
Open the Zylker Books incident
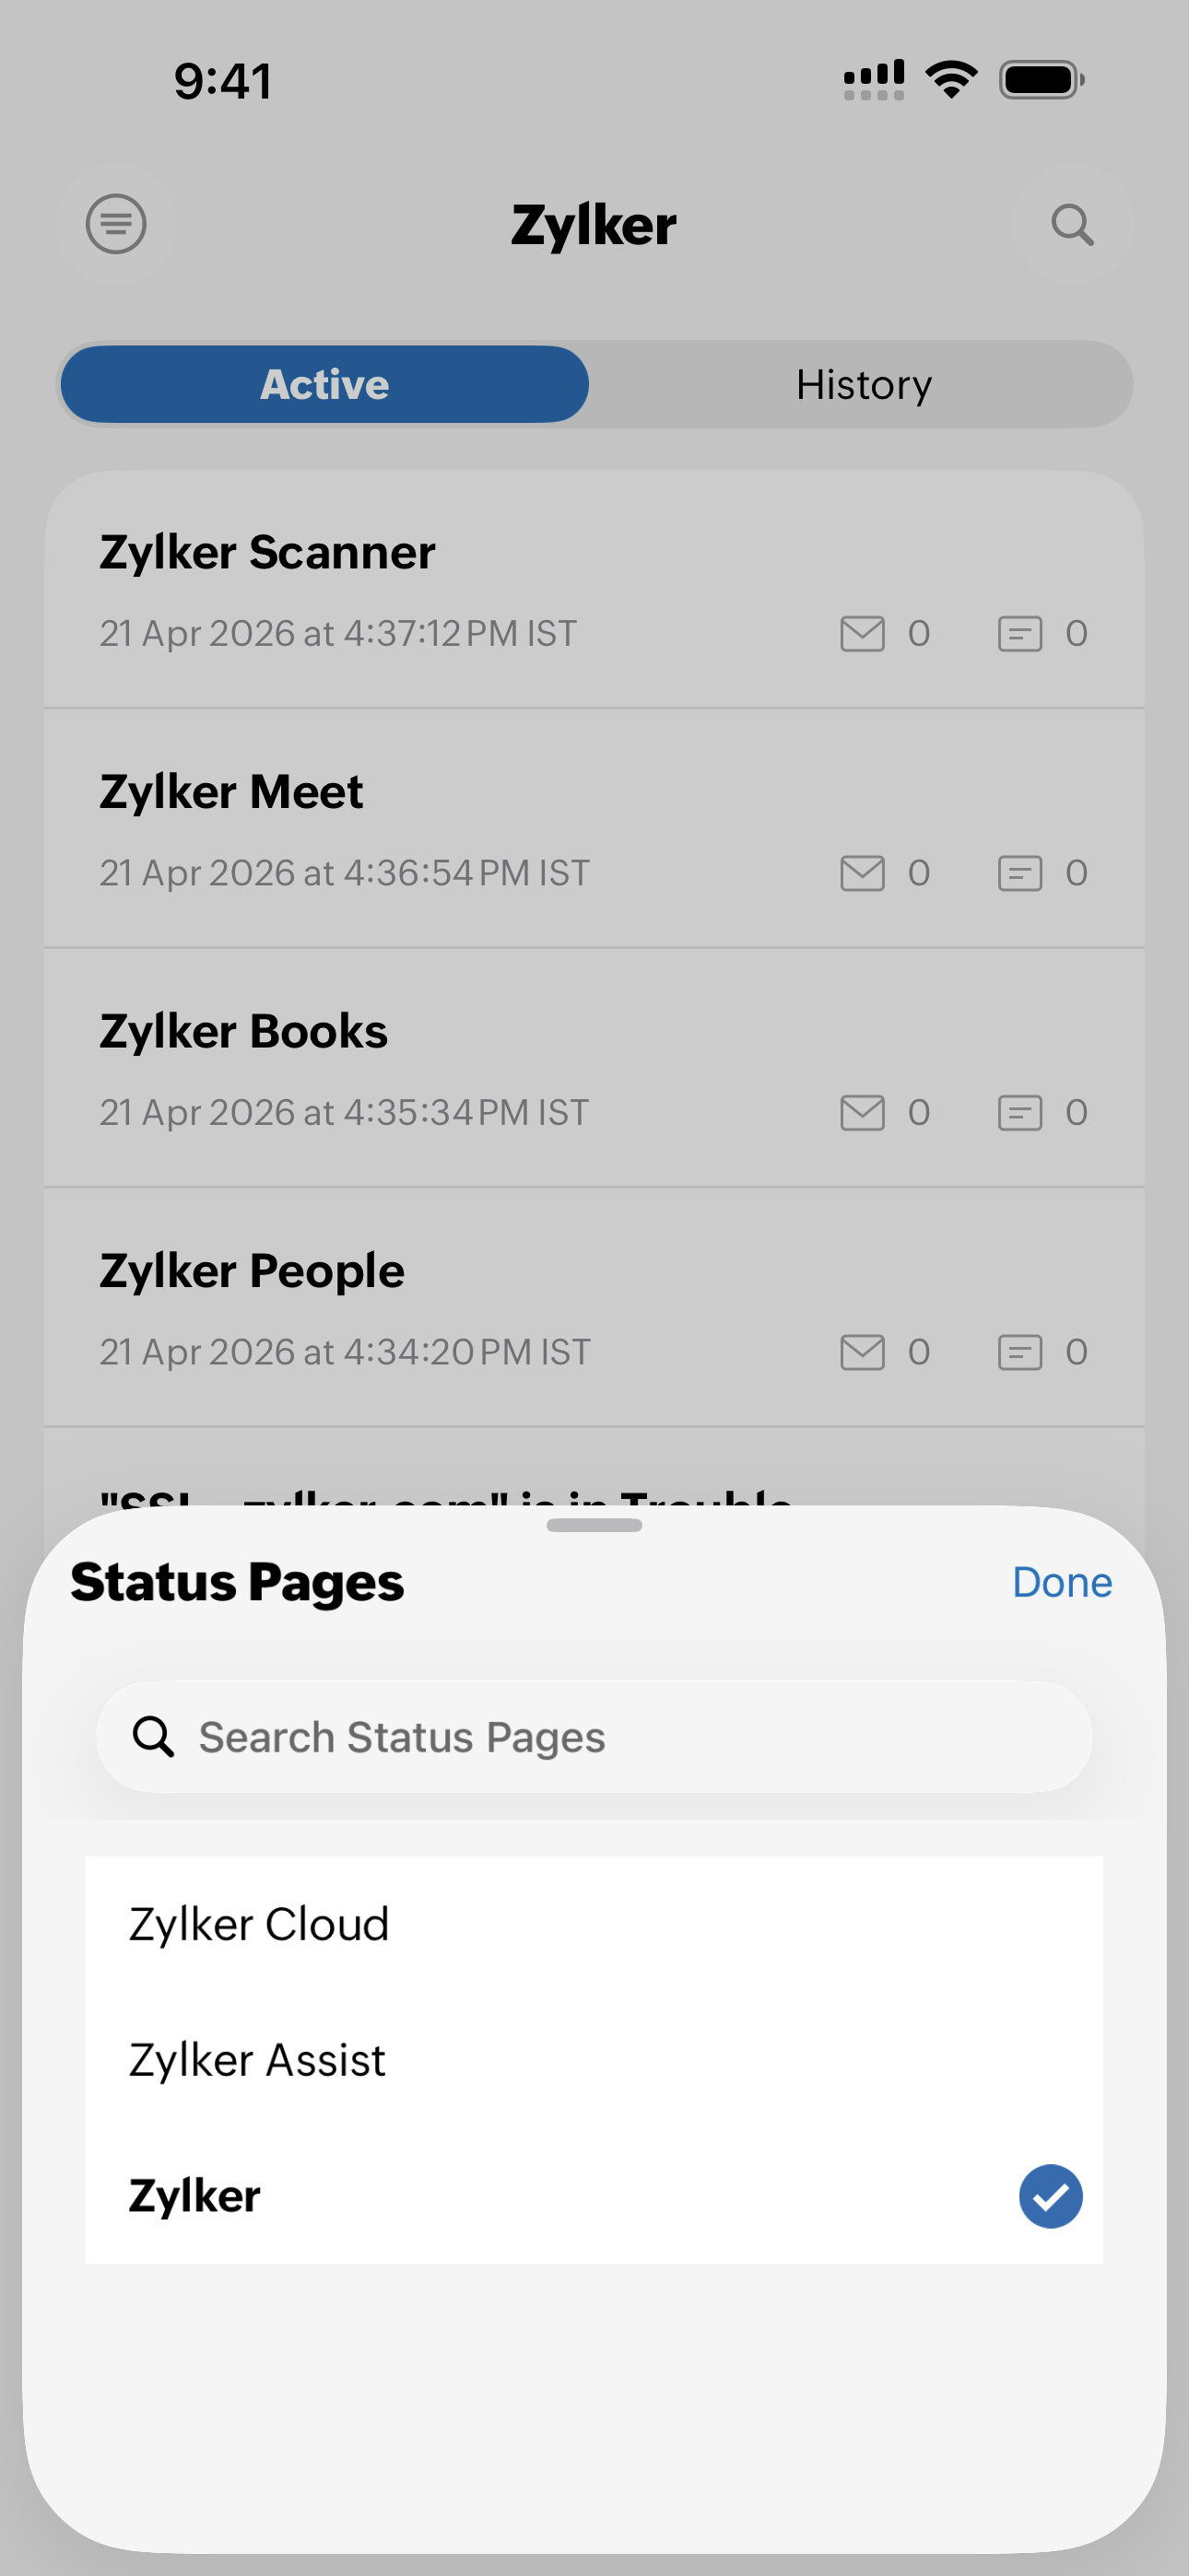244,1032
